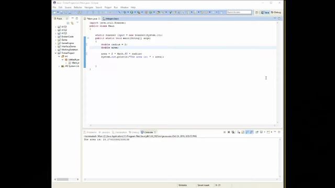This screenshot has width=335, height=188.
Task: Toggle Show Console on Standard Error change
Action: point(252,132)
